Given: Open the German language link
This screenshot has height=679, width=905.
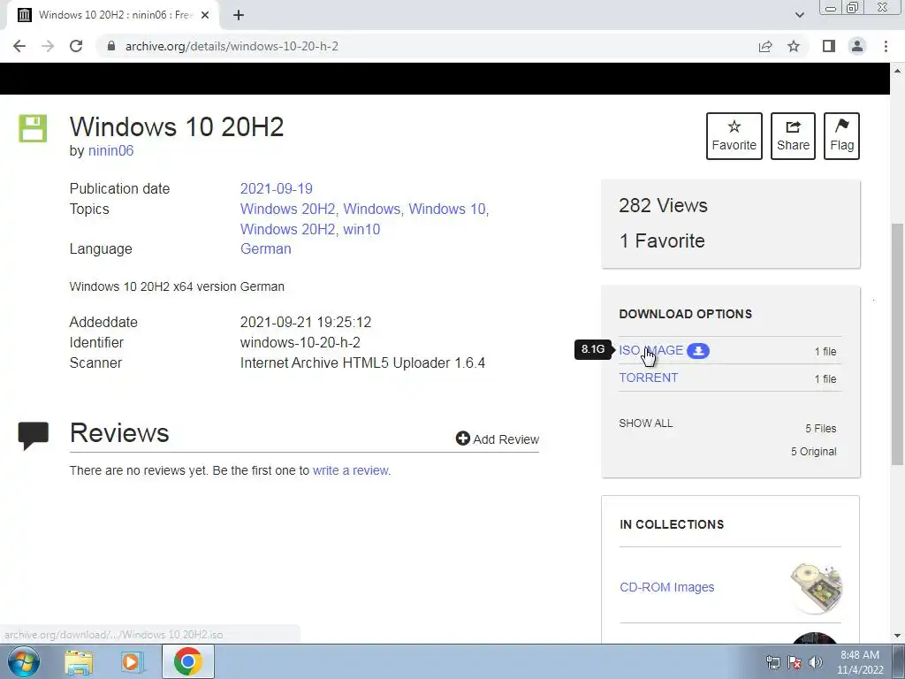Looking at the screenshot, I should pyautogui.click(x=265, y=248).
